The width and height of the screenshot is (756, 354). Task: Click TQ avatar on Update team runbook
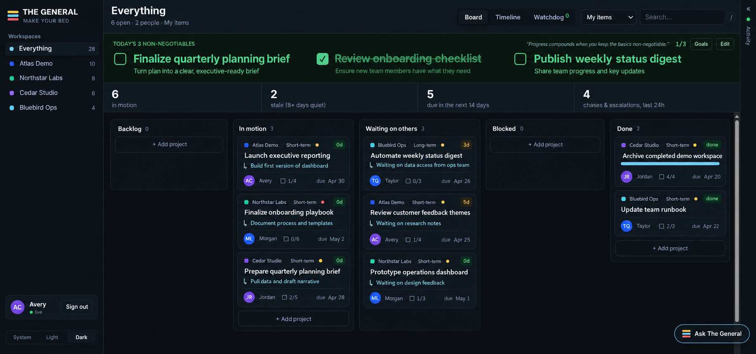(x=626, y=226)
